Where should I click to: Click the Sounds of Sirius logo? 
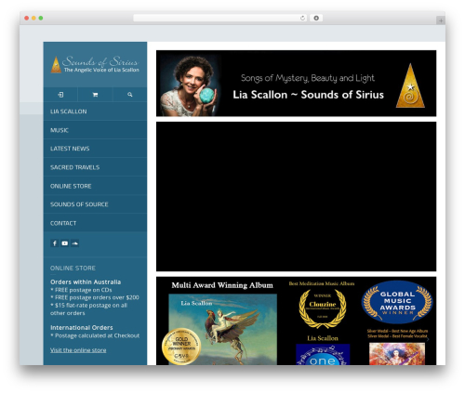95,64
